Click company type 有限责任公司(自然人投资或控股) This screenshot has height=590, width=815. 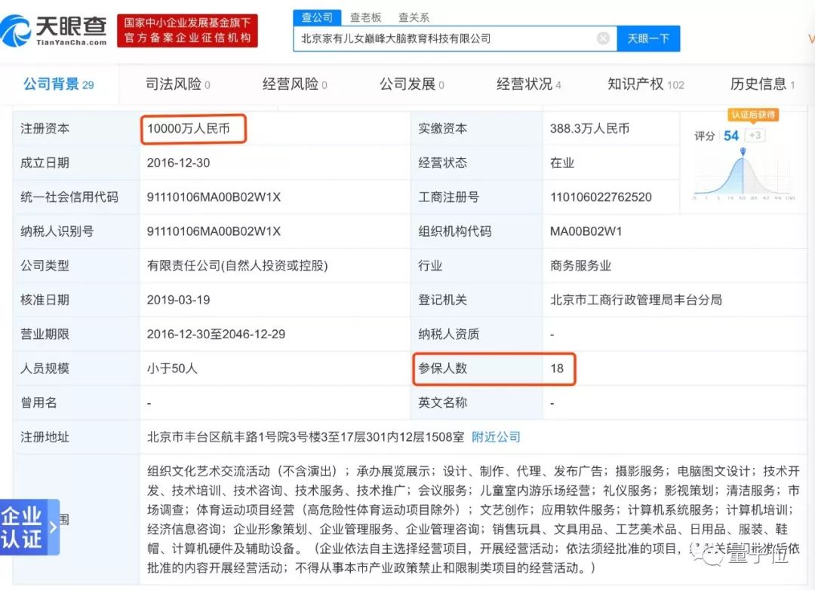[238, 266]
